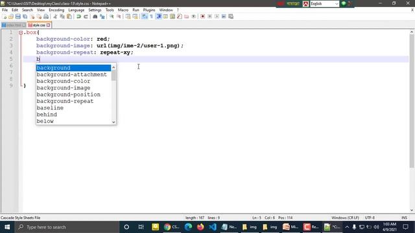This screenshot has height=233, width=415.
Task: Click the Redo toolbar icon
Action: pyautogui.click(x=86, y=16)
